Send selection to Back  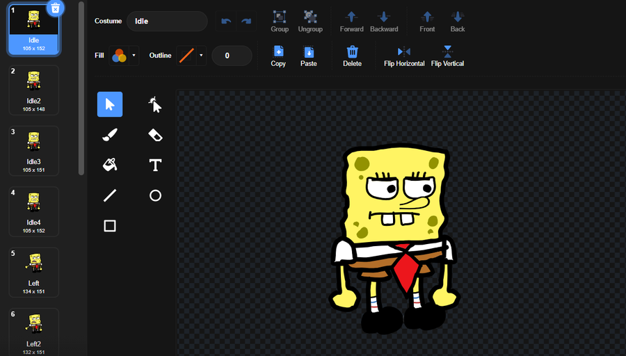coord(458,22)
